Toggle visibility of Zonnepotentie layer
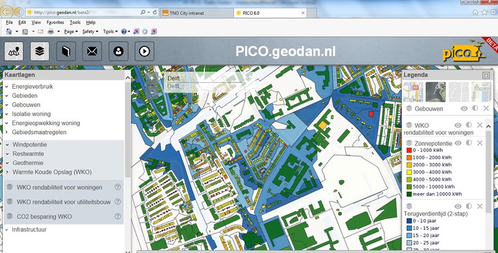498x253 pixels. pos(458,143)
